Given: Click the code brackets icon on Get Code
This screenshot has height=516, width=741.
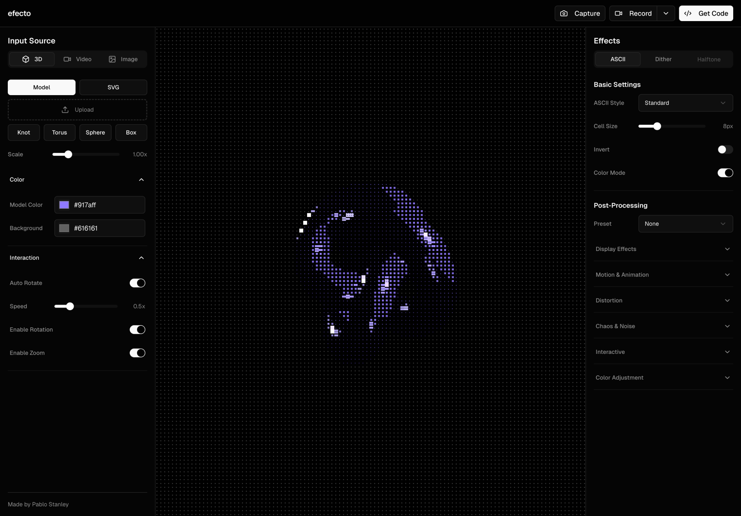Looking at the screenshot, I should 688,13.
